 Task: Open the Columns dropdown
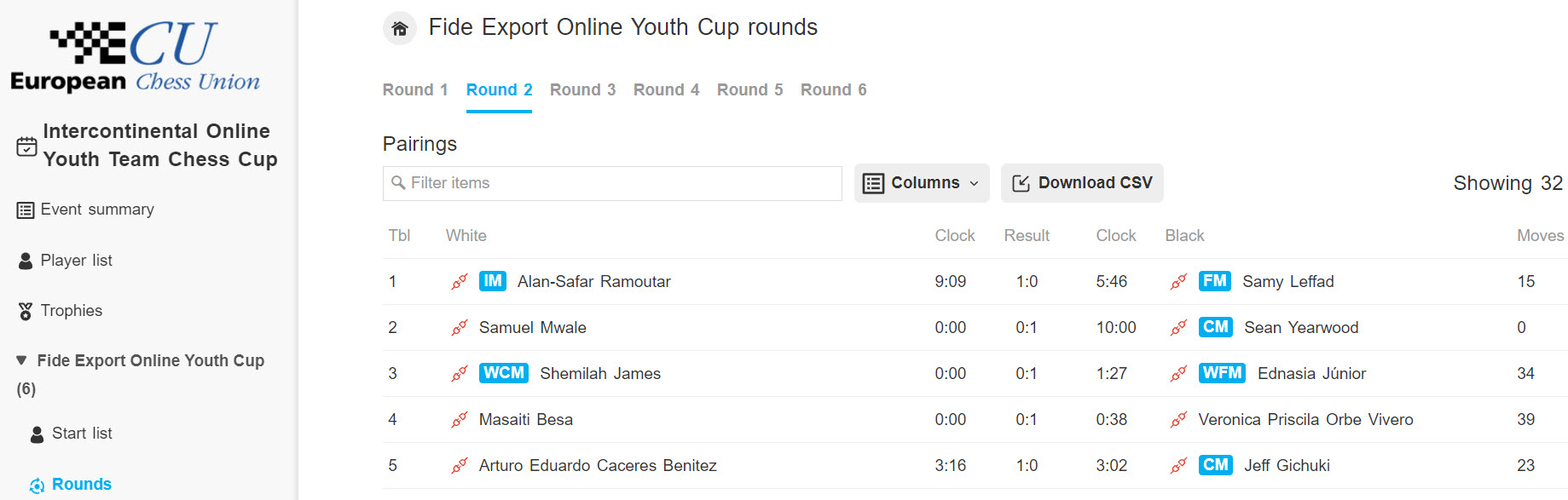pyautogui.click(x=922, y=183)
